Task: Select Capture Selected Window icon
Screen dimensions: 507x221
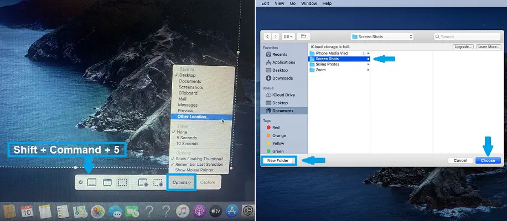Action: click(107, 182)
